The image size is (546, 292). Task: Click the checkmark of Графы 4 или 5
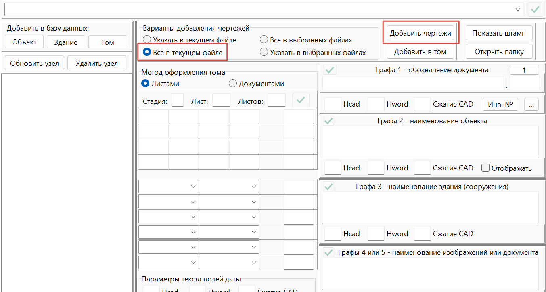(x=329, y=252)
